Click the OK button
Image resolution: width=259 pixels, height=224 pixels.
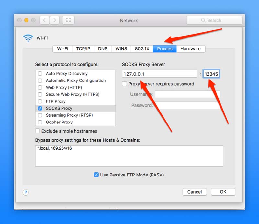[223, 192]
